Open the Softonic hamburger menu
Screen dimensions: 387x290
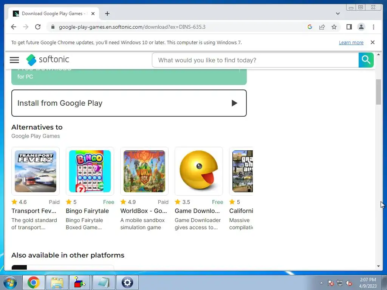[14, 60]
